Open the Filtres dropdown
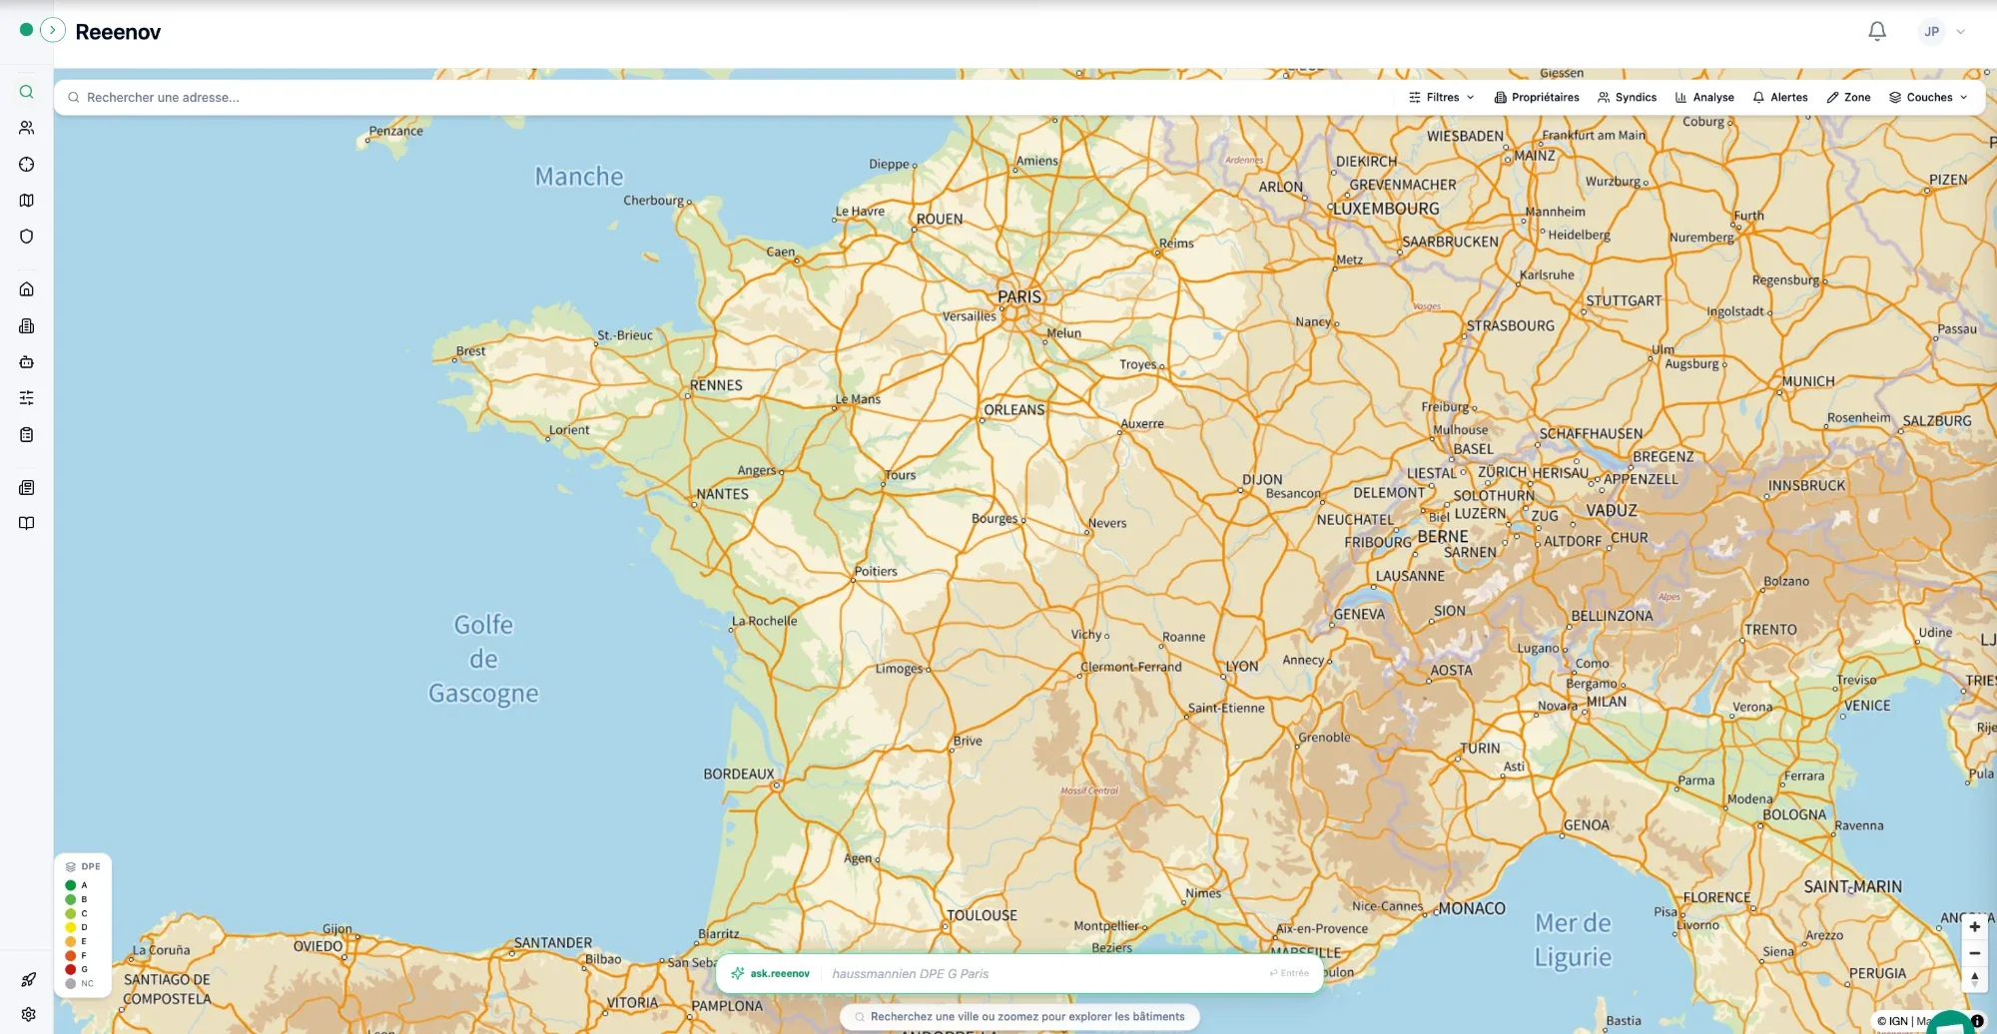Screen dimensions: 1997x1034 (x=1441, y=98)
